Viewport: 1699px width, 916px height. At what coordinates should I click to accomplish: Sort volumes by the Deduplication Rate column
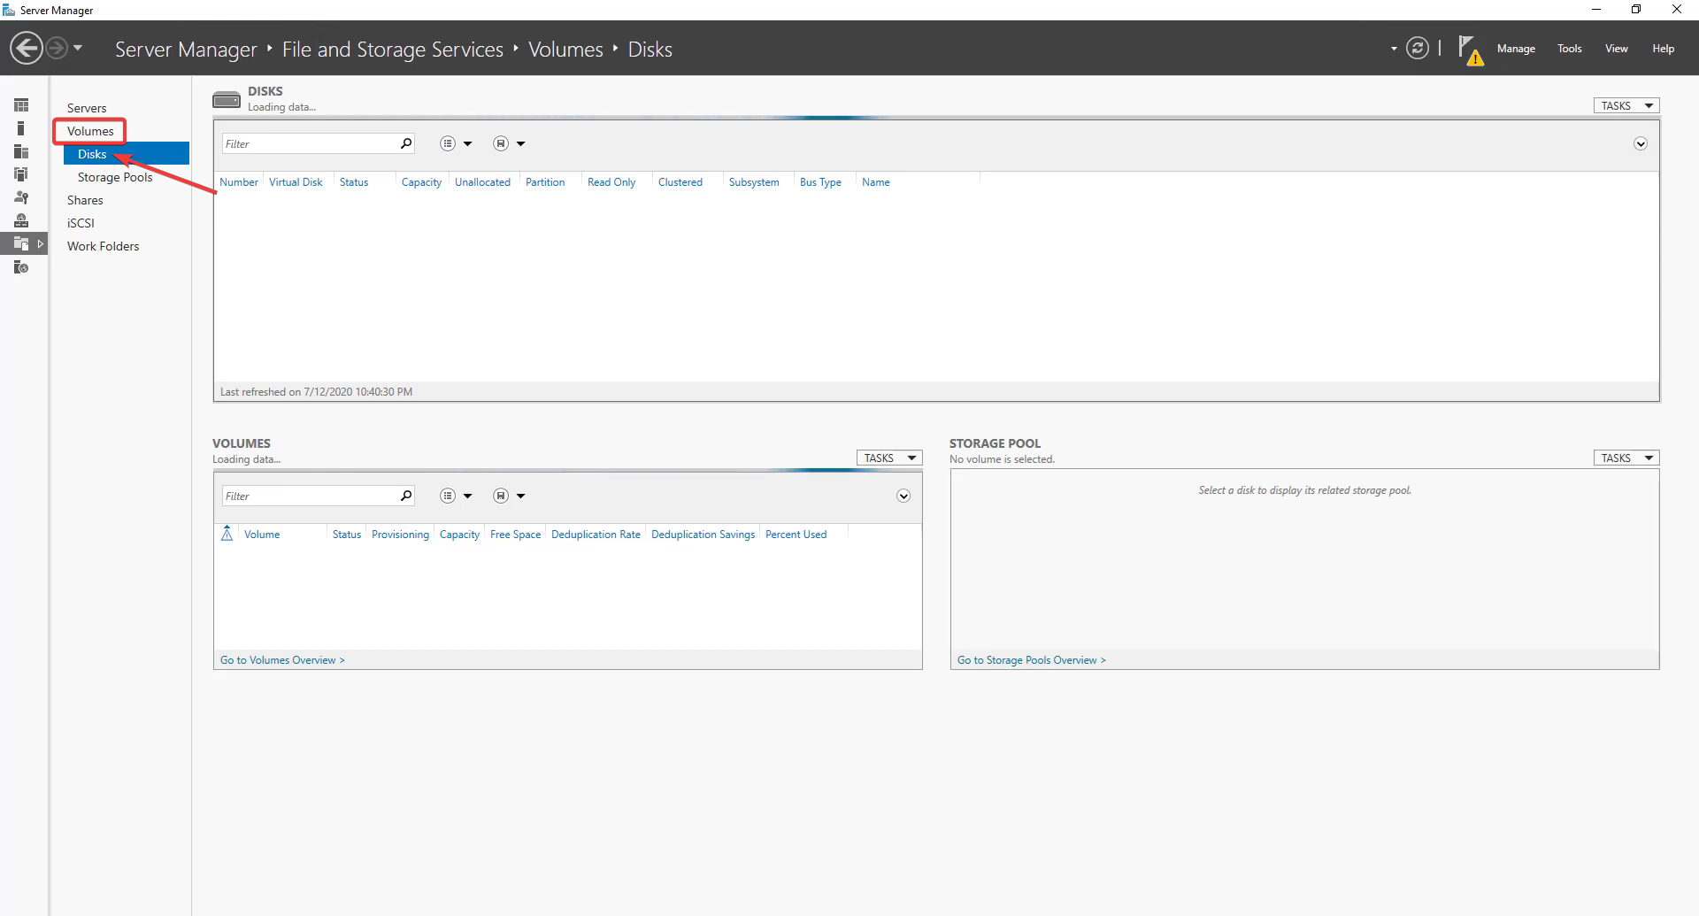pyautogui.click(x=596, y=535)
